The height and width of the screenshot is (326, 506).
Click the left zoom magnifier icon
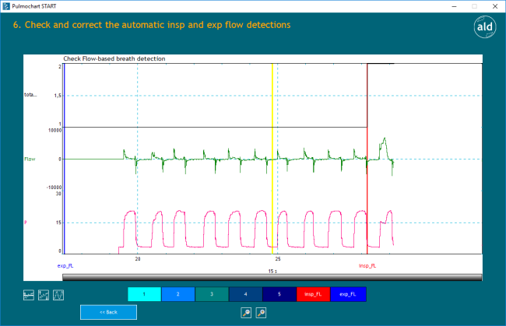tap(246, 313)
